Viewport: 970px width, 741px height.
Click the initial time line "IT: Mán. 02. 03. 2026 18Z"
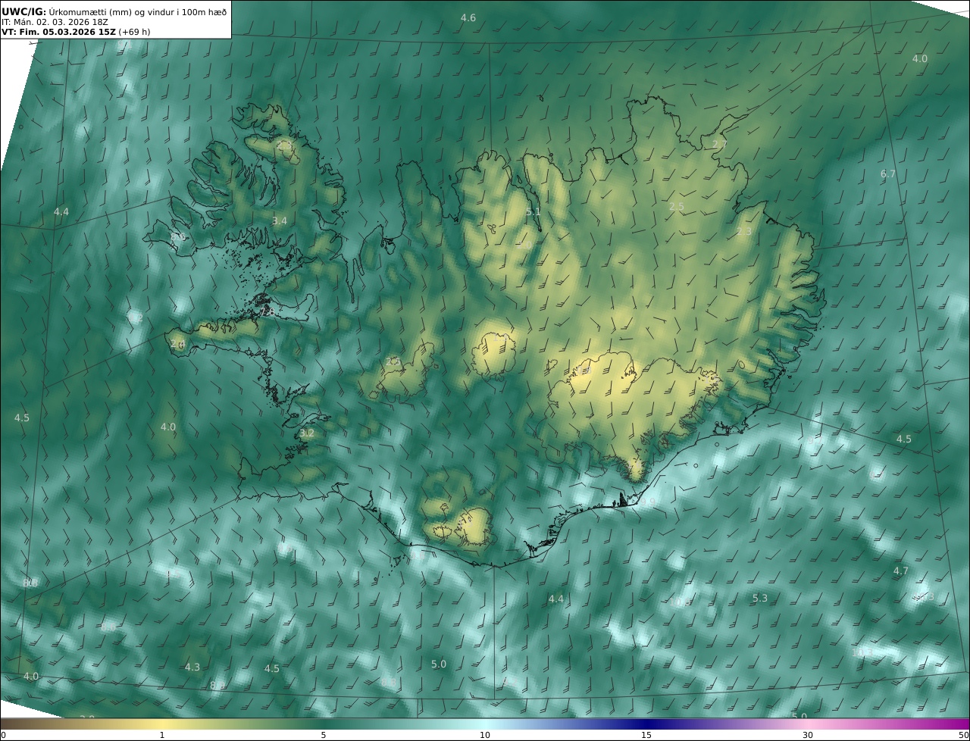[x=55, y=23]
